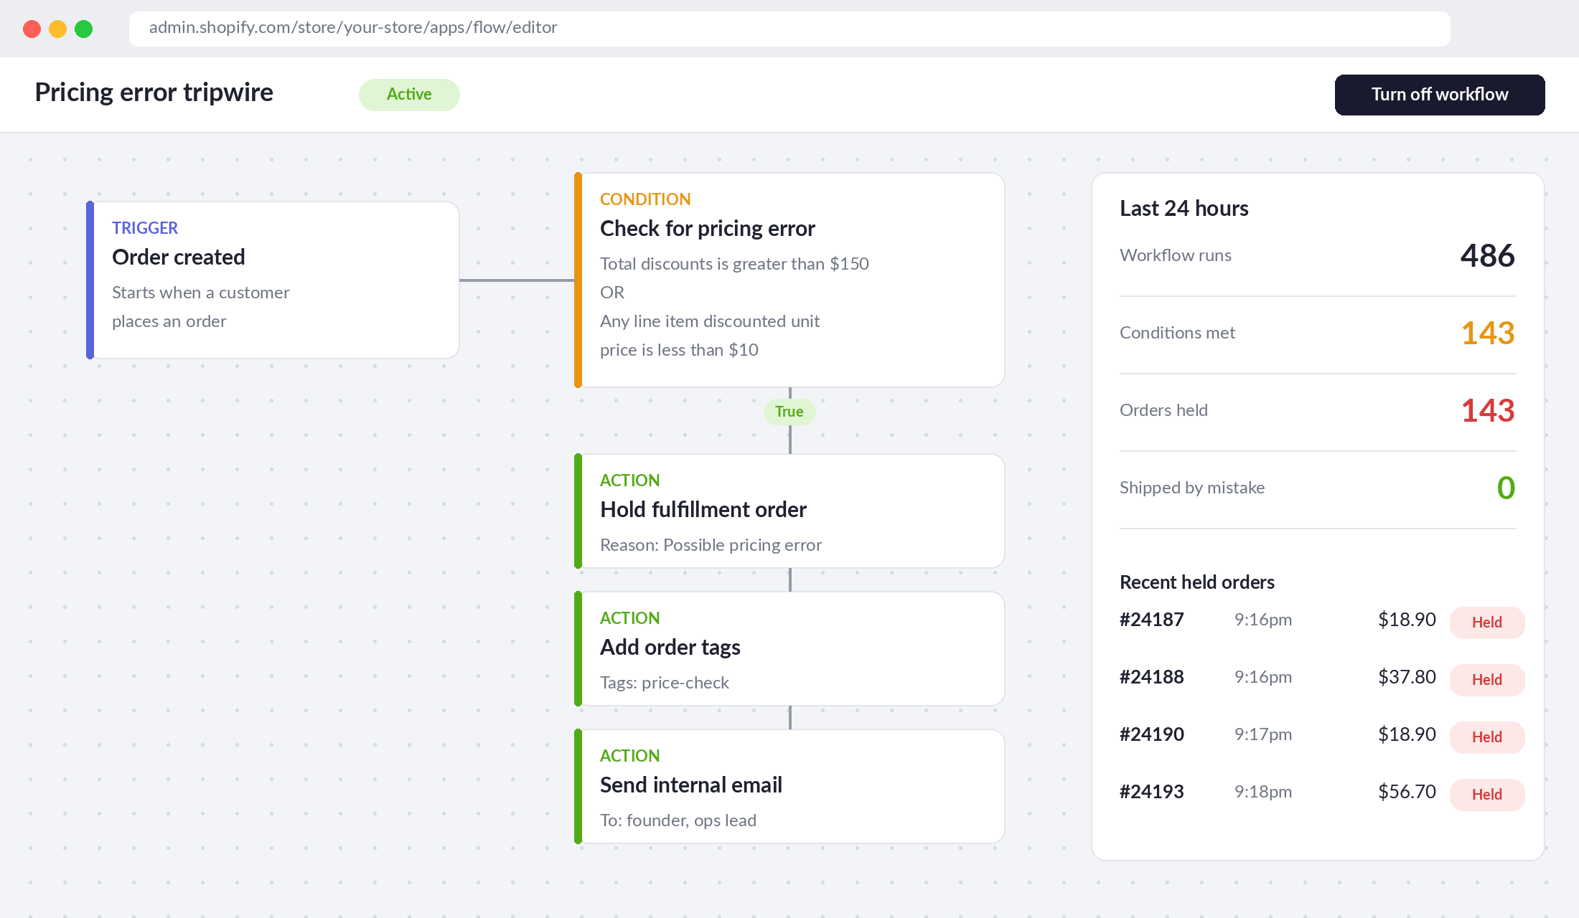Click the $56.70 order amount
The image size is (1579, 918).
click(1407, 792)
